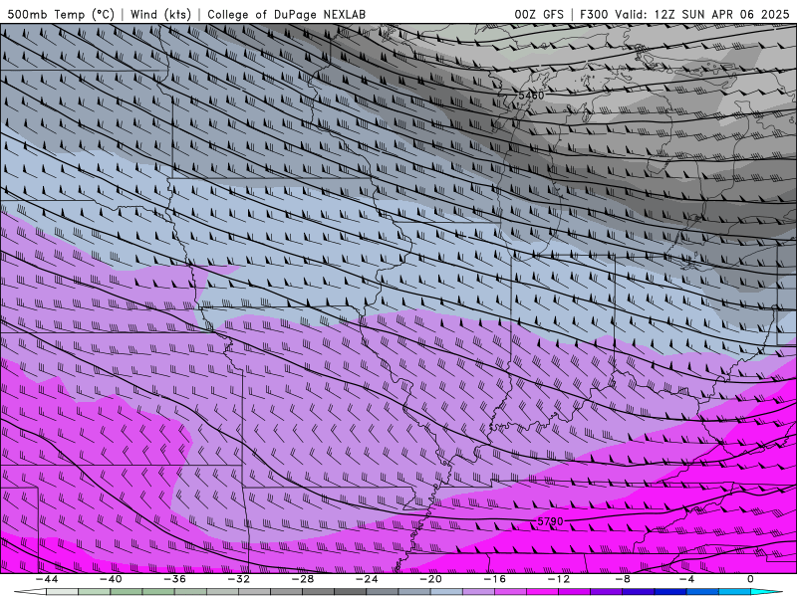
Task: Click the bright magenta colorbar swatch left of -12
Action: tap(542, 592)
